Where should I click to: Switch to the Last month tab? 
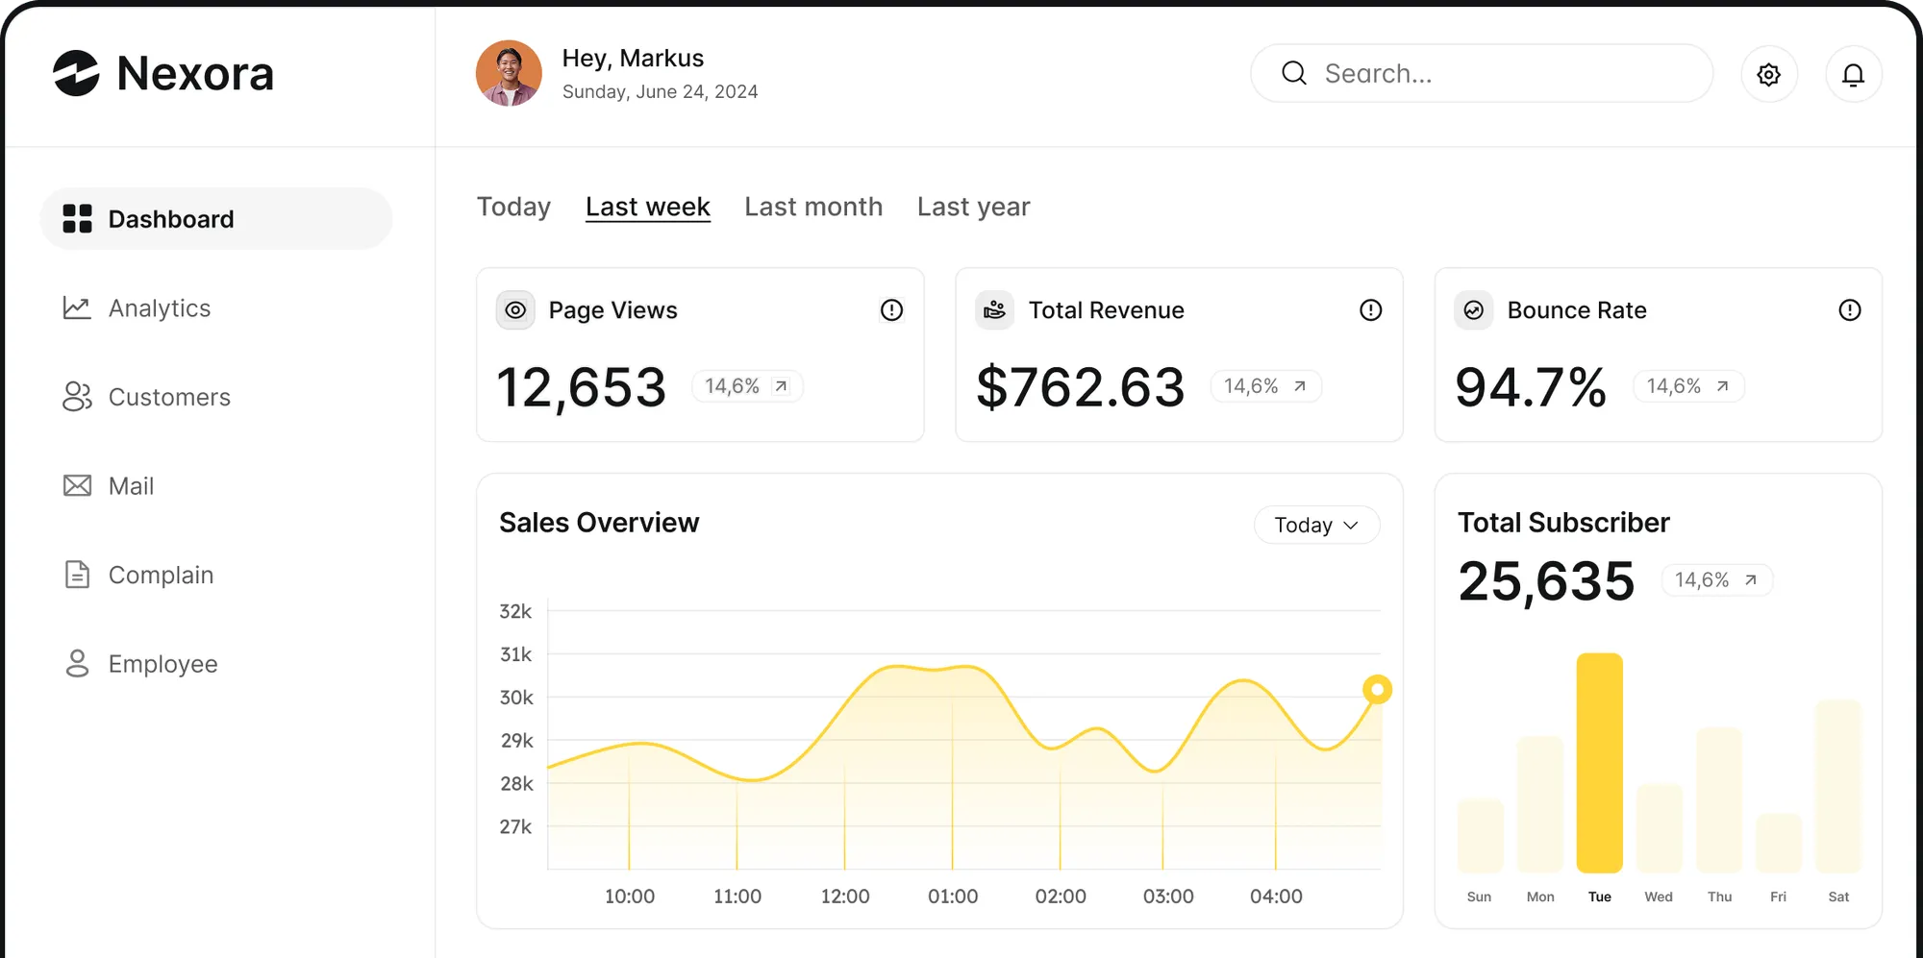click(812, 207)
